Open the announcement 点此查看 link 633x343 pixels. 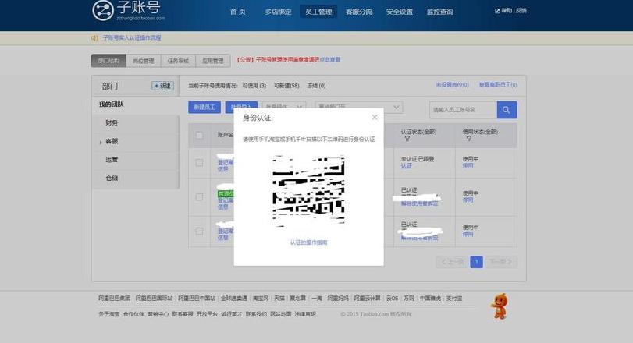330,60
